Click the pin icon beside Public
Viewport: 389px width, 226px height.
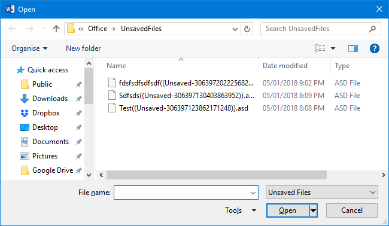(78, 84)
